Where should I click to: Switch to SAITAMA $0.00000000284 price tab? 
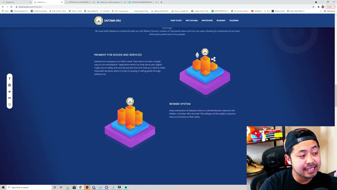[142, 2]
